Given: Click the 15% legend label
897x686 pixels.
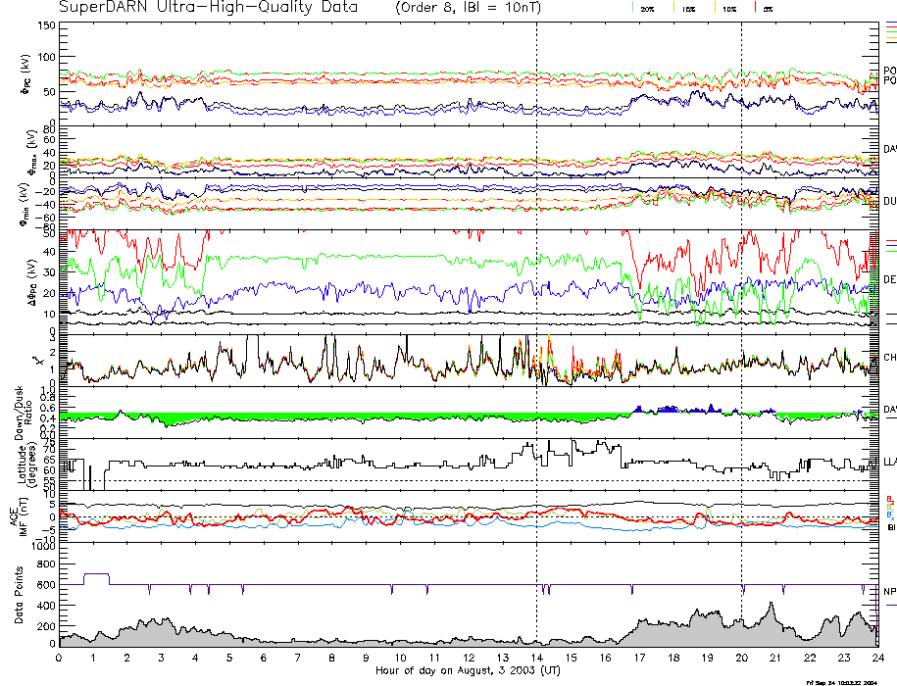Looking at the screenshot, I should tap(689, 8).
